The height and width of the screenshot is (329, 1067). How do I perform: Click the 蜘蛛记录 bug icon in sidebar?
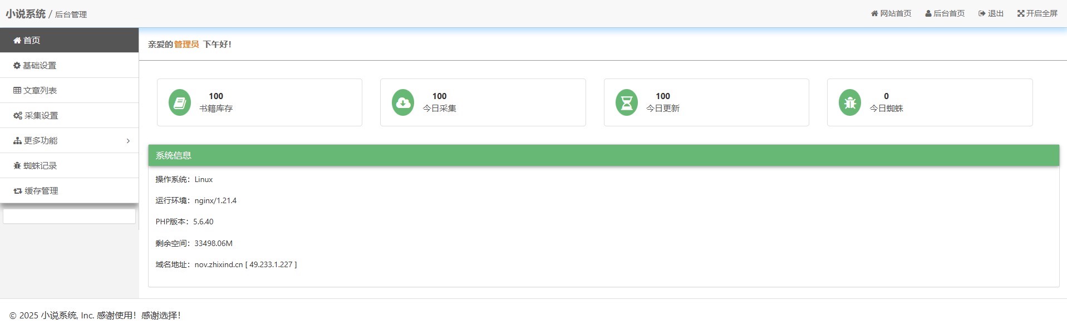point(17,166)
